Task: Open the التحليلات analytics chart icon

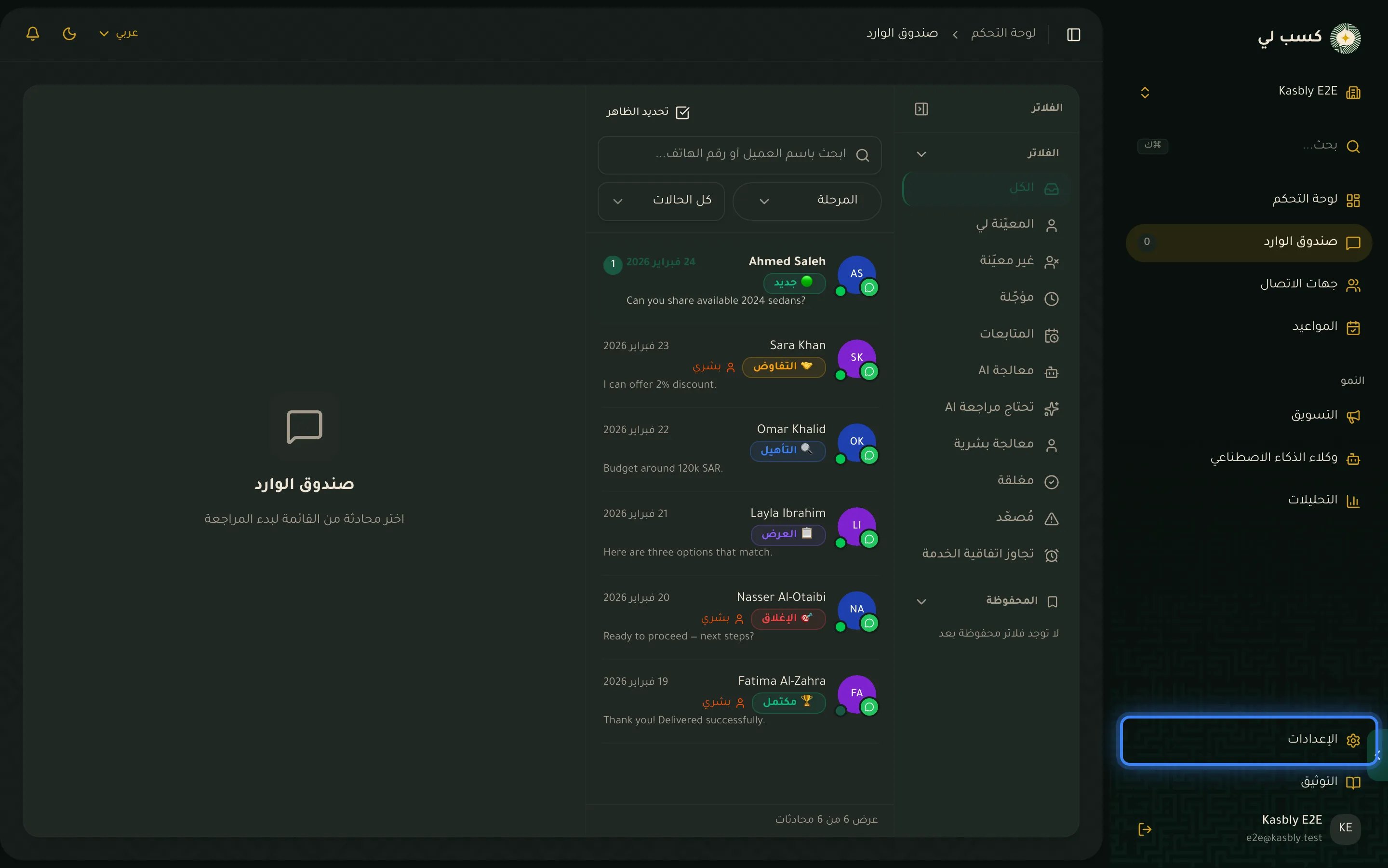Action: point(1353,501)
